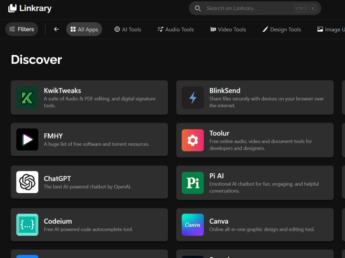Click the KwikTweaks K icon
The image size is (345, 258).
27,98
